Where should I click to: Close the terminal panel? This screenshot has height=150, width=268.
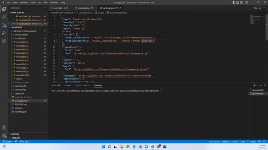(x=265, y=85)
